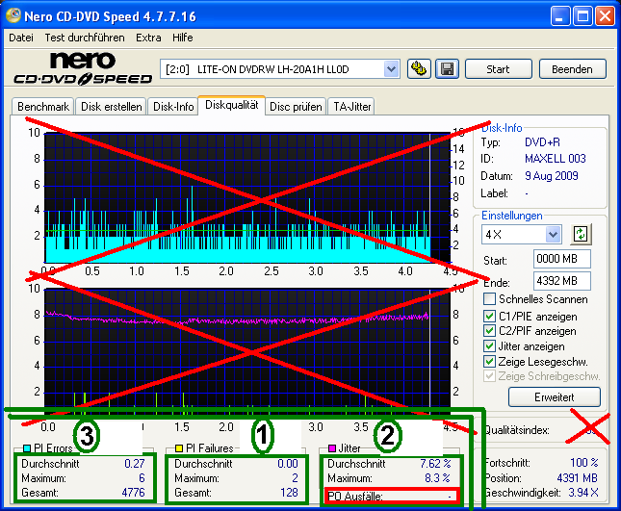Open the Test durchführen menu
This screenshot has width=621, height=511.
coord(85,38)
